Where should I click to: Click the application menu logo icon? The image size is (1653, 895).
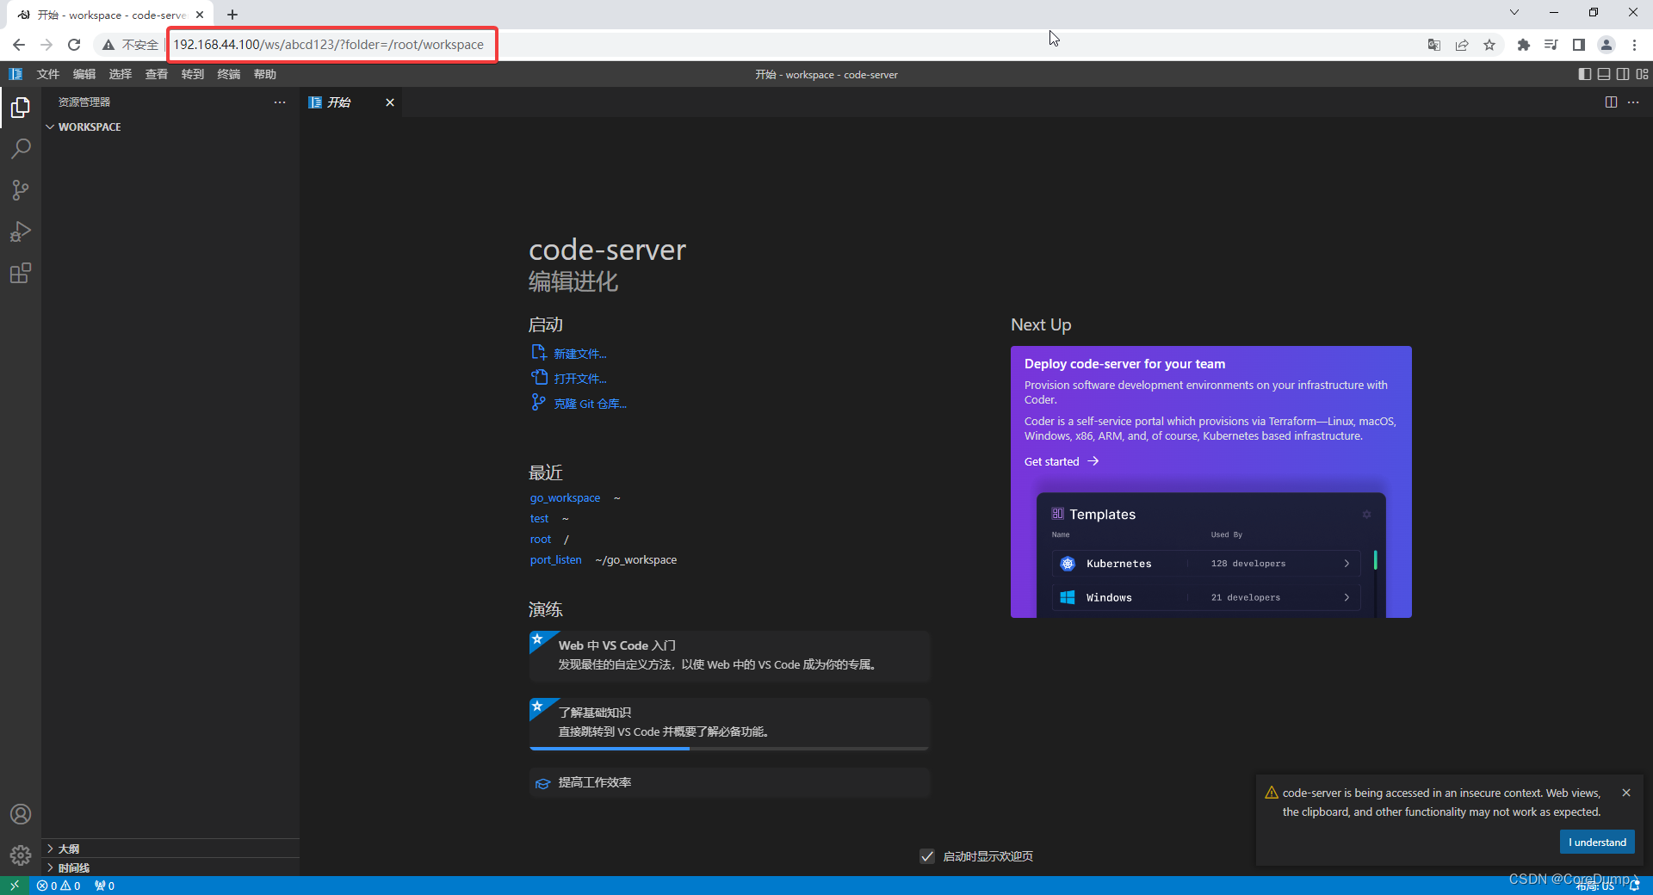click(x=15, y=74)
